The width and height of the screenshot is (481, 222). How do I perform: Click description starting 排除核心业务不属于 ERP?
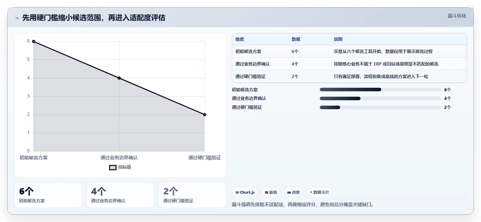[x=386, y=64]
